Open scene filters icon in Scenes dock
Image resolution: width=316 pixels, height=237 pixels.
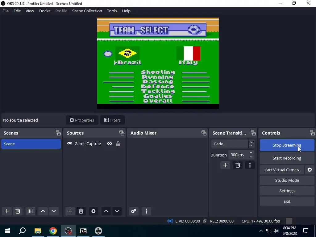[x=30, y=211]
